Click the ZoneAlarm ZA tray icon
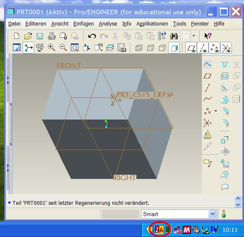The image size is (244, 237). pos(159,229)
